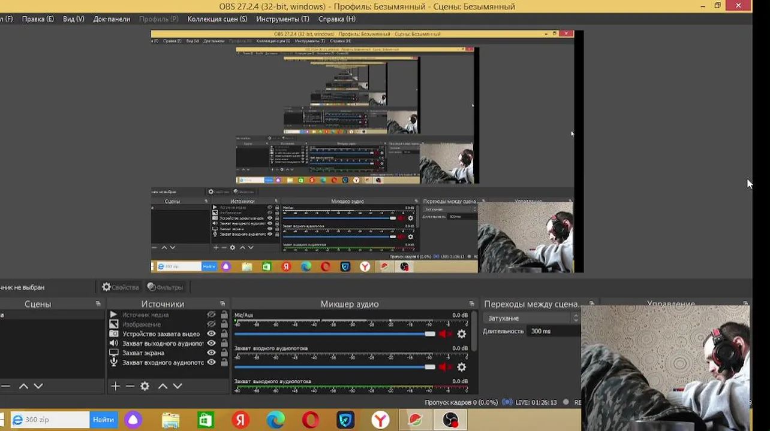Unmute the Mic/Aux channel speaker icon
This screenshot has width=770, height=431.
445,334
